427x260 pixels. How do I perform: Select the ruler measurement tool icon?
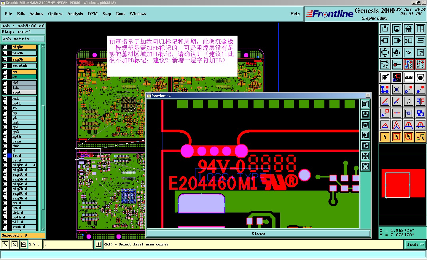tap(409, 77)
